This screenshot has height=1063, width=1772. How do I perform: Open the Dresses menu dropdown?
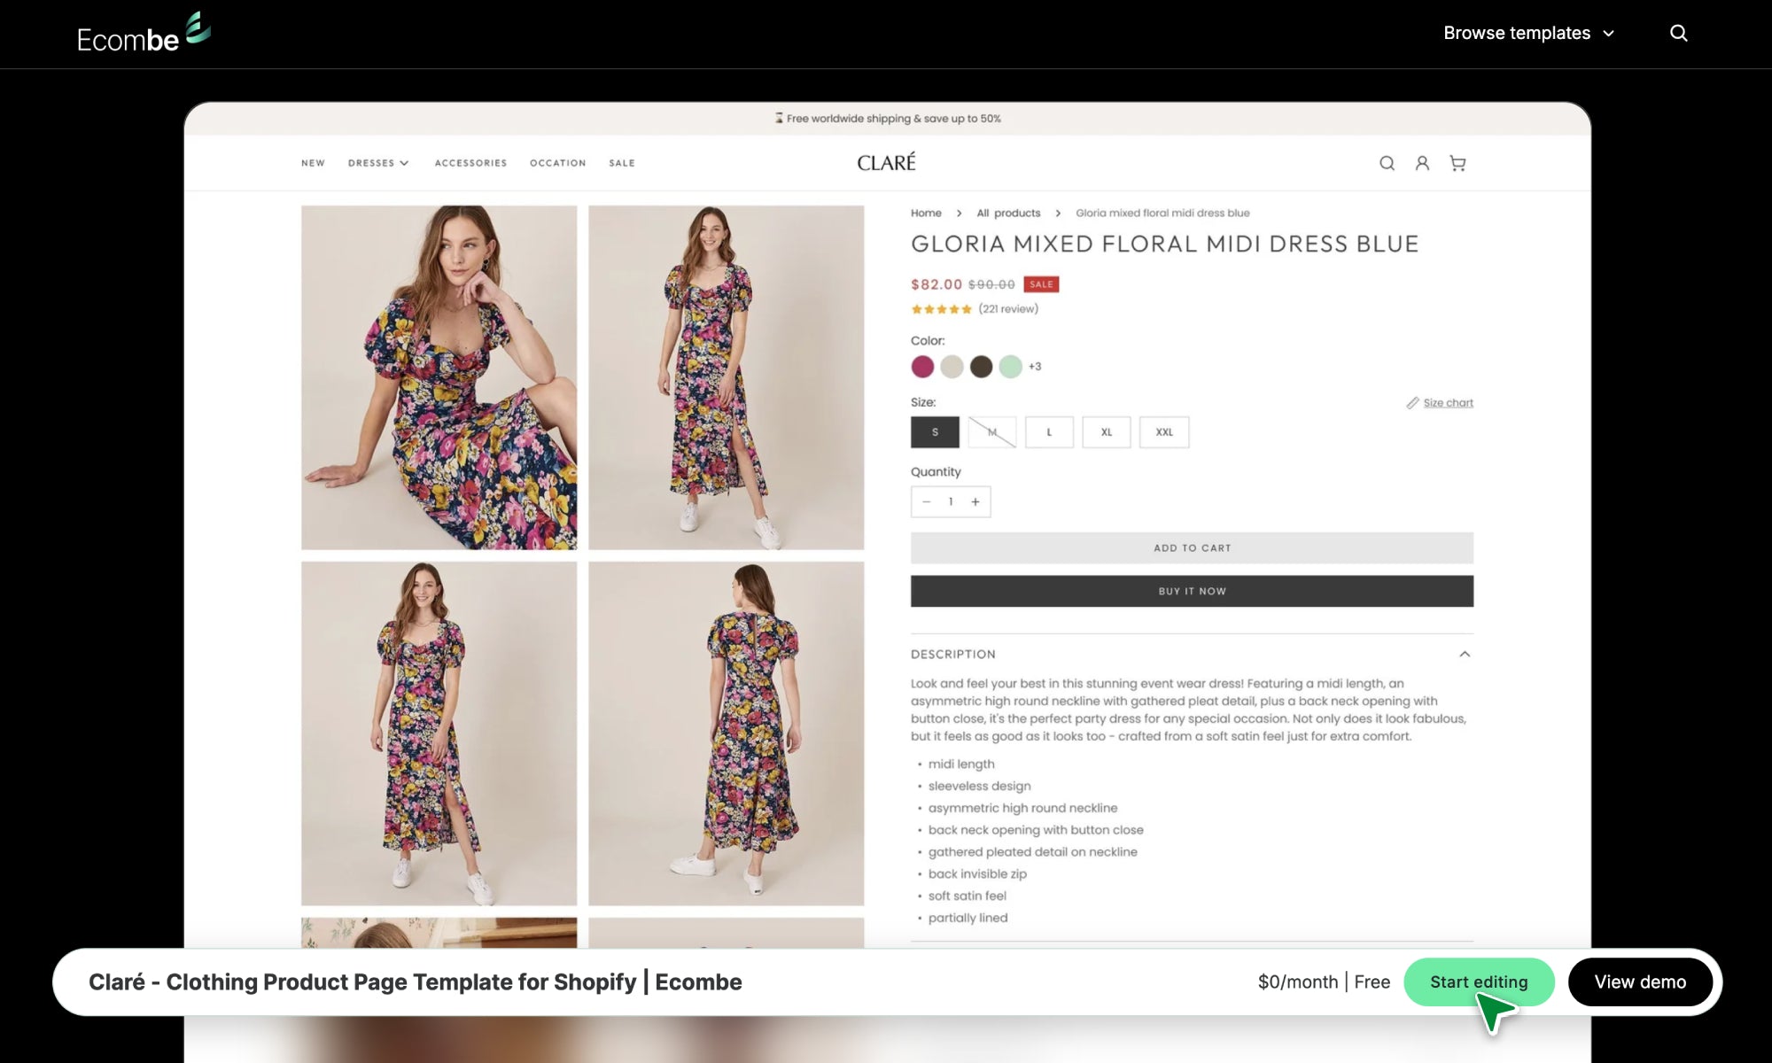[x=378, y=163]
